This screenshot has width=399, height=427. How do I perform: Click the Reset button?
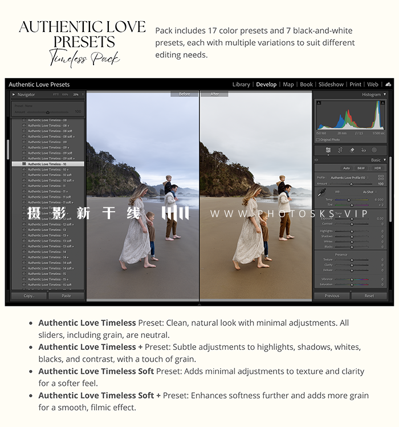[369, 296]
